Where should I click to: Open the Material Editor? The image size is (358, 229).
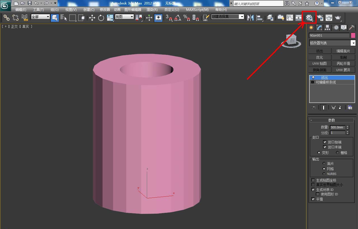click(309, 18)
